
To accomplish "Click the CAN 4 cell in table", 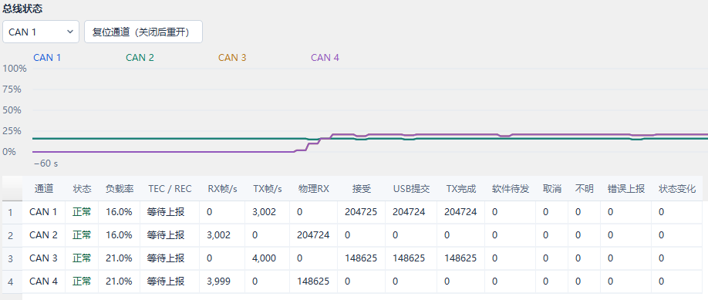I will point(43,281).
